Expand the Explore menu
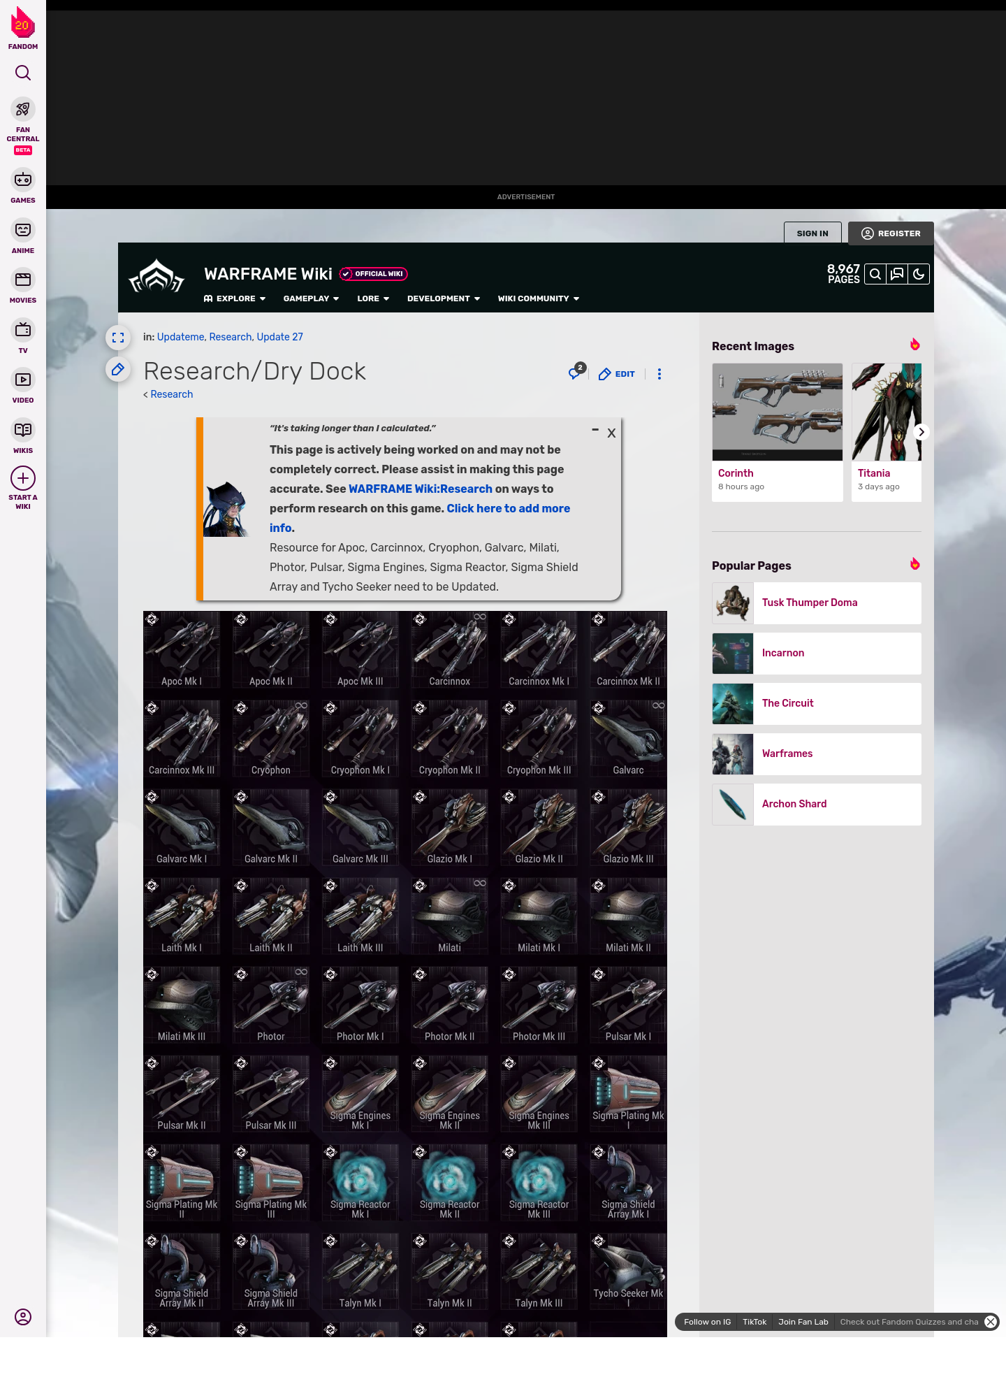This screenshot has height=1398, width=1006. [235, 298]
